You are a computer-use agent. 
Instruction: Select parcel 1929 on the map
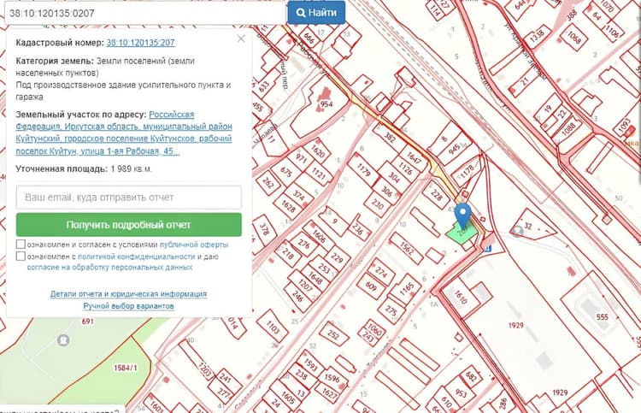click(516, 325)
